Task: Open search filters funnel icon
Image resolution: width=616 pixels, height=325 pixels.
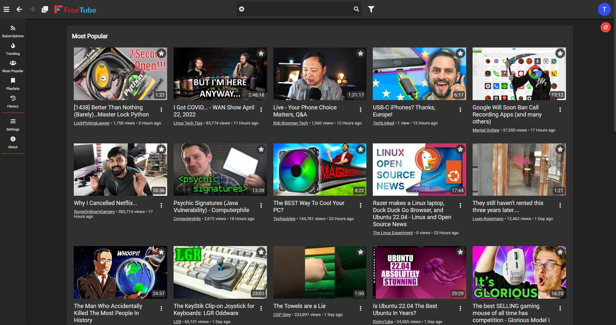Action: coord(371,9)
